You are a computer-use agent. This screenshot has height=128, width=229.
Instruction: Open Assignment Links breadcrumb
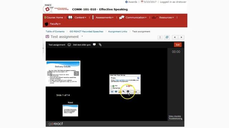pyautogui.click(x=118, y=32)
